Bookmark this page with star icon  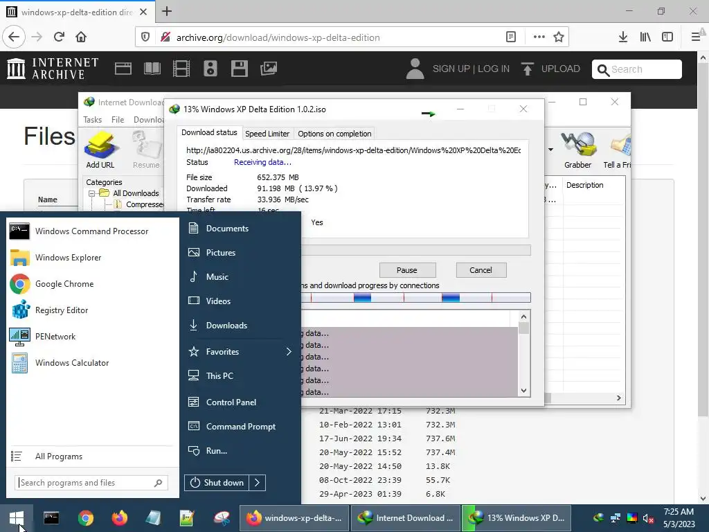point(559,37)
